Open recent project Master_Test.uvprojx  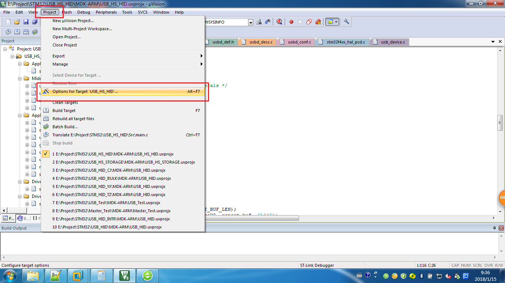(x=123, y=211)
